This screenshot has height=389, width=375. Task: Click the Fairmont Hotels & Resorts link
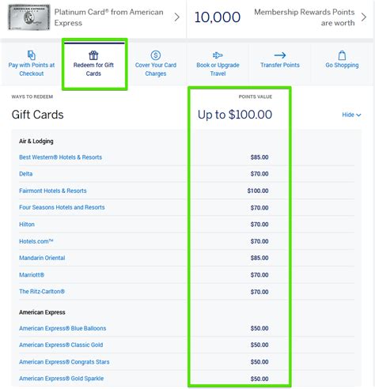pos(53,191)
